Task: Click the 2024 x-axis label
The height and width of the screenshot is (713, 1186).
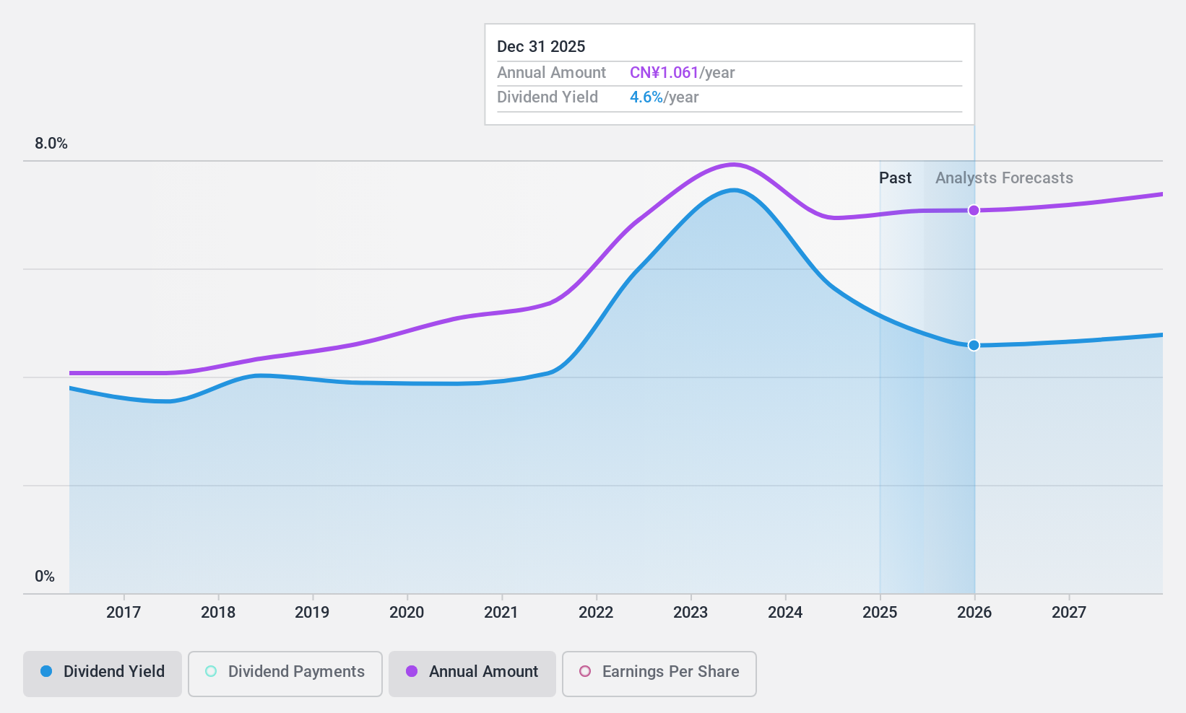Action: [x=785, y=613]
